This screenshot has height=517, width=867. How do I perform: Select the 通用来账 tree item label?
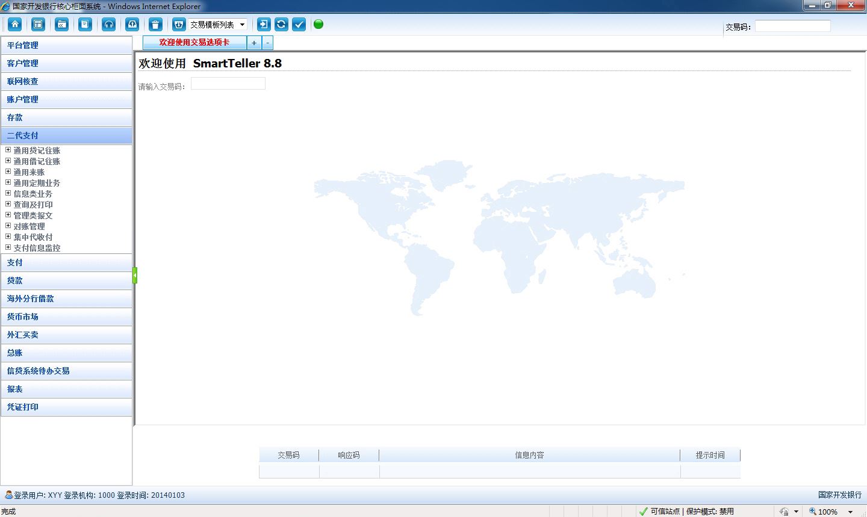tap(29, 172)
